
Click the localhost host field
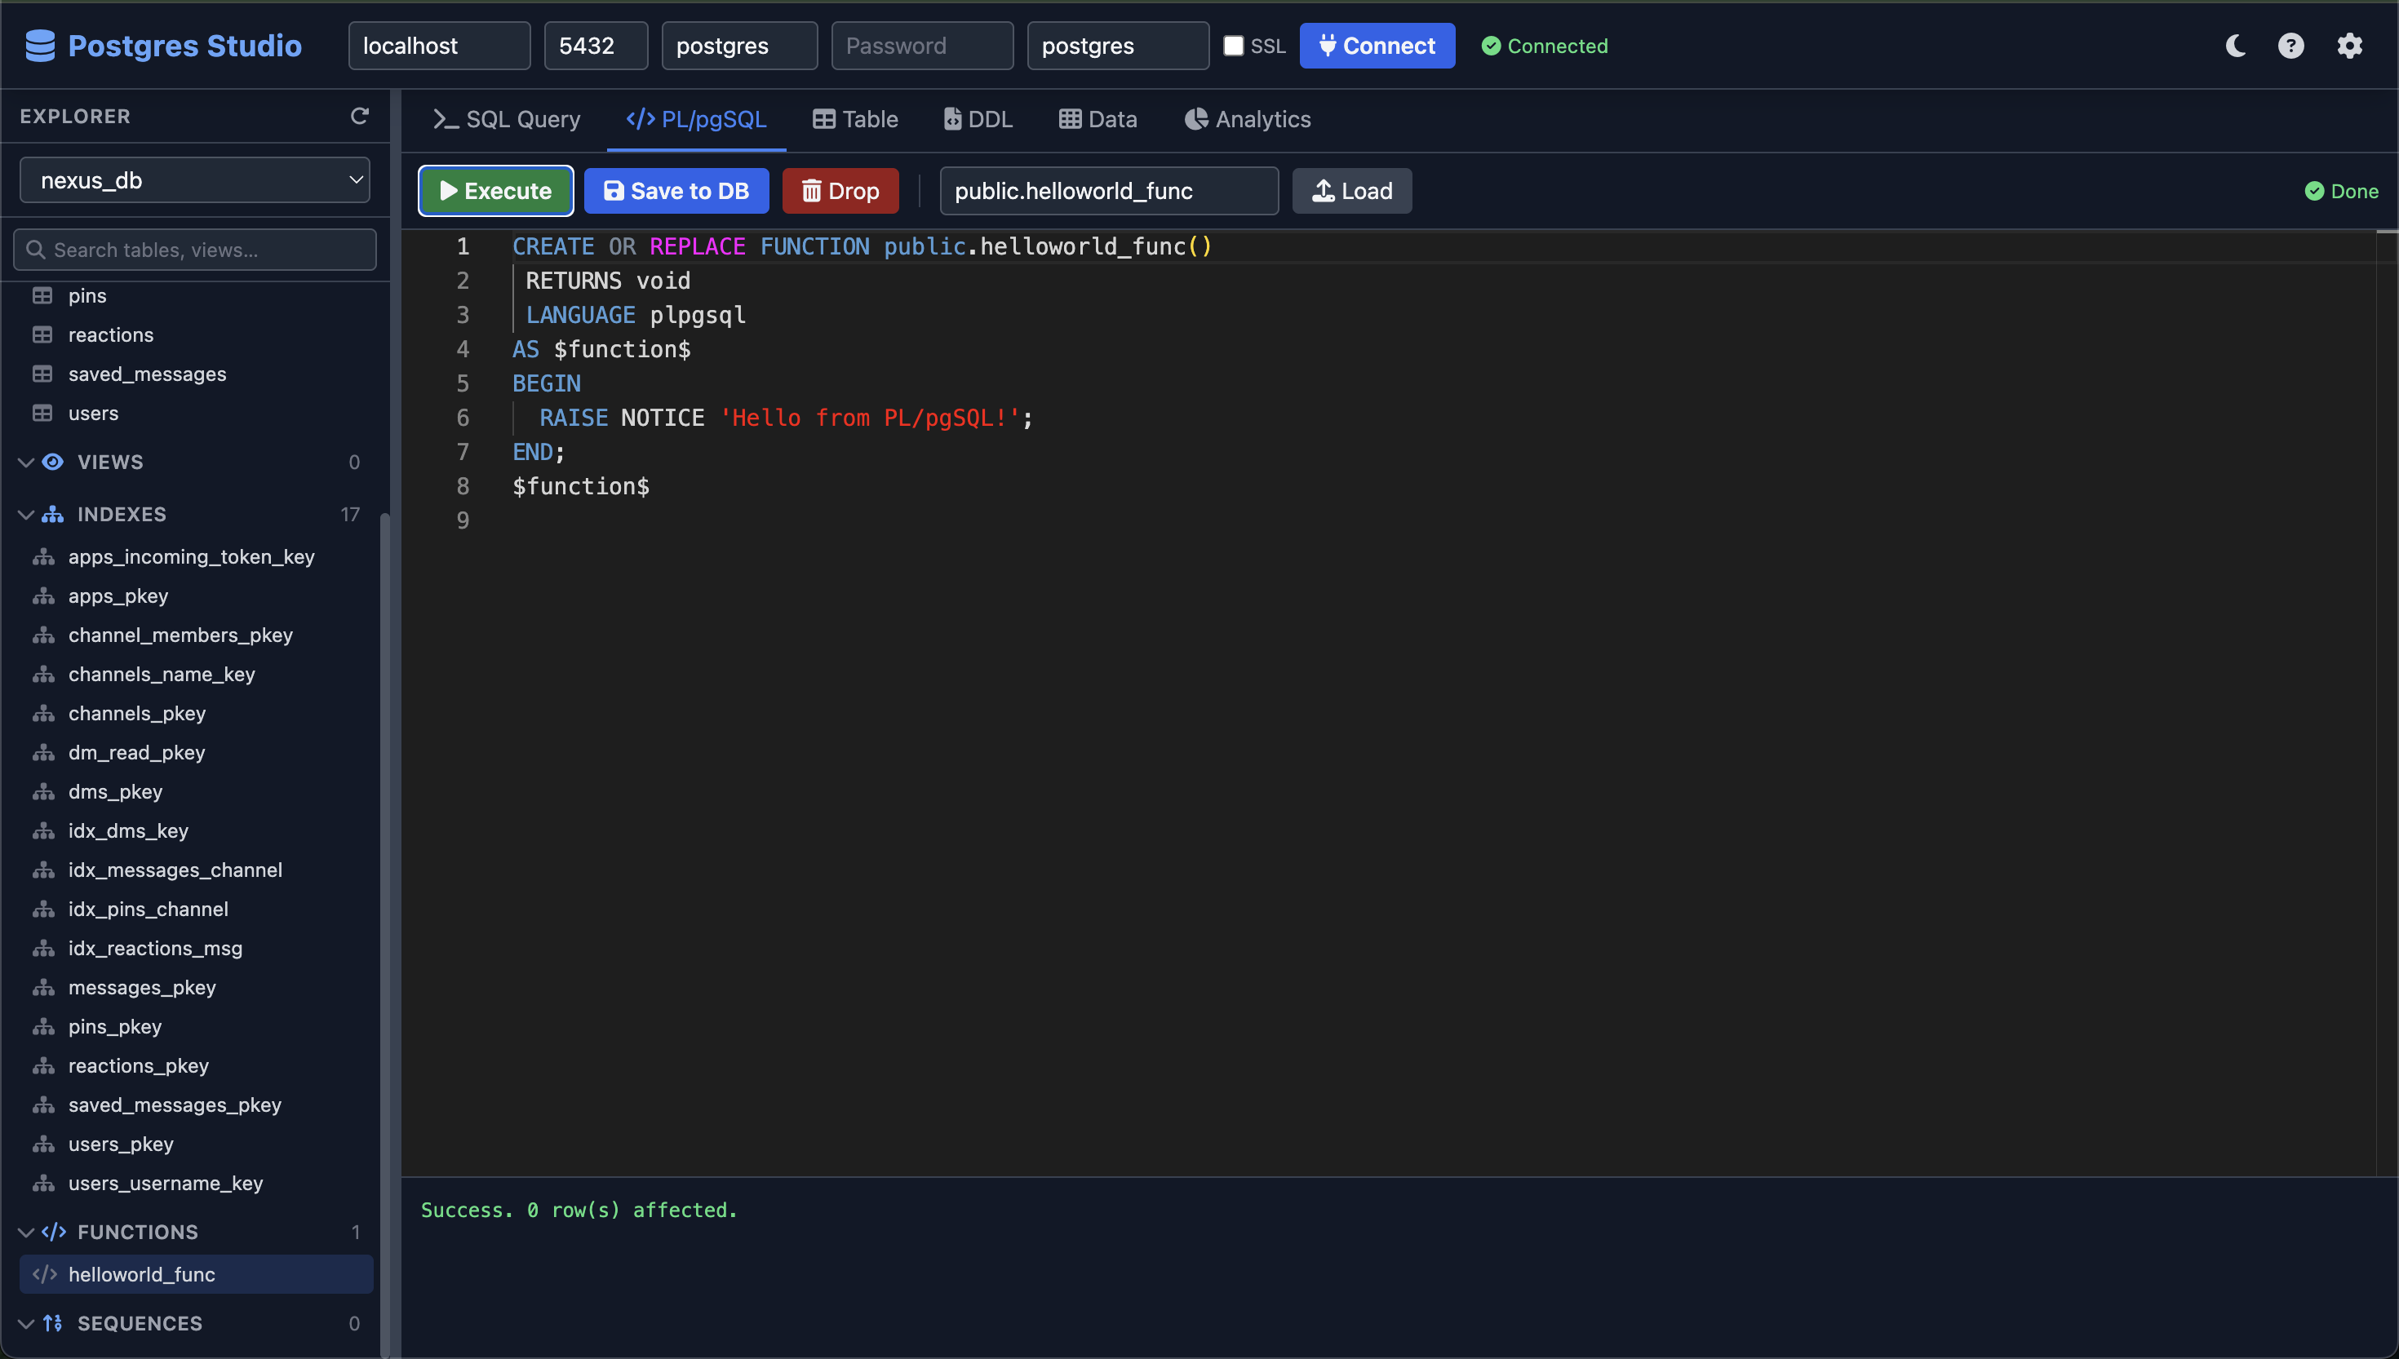tap(440, 46)
